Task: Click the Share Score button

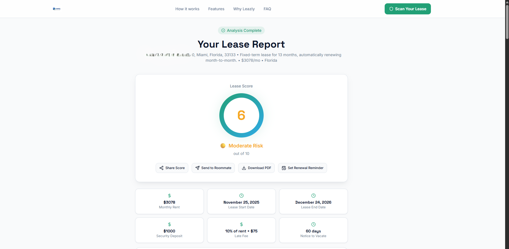Action: pos(172,168)
